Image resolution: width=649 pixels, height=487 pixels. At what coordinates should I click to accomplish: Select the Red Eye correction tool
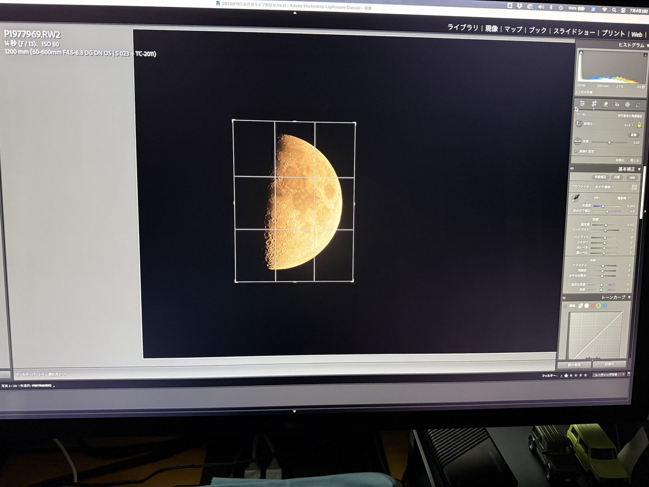[x=617, y=104]
